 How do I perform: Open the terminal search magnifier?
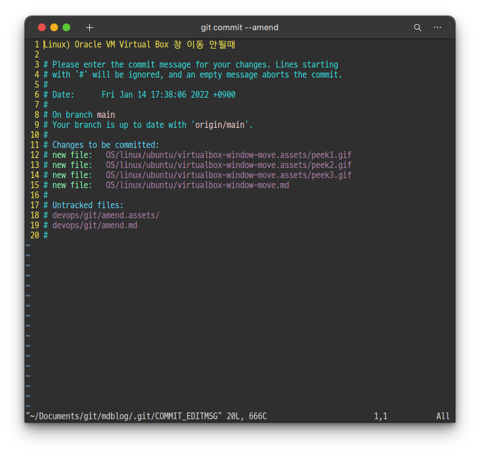coord(417,27)
